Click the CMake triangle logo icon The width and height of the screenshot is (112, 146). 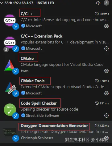click(x=10, y=65)
